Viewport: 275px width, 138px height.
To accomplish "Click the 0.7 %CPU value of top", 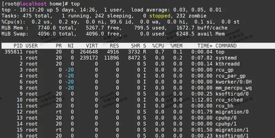I will 160,52.
